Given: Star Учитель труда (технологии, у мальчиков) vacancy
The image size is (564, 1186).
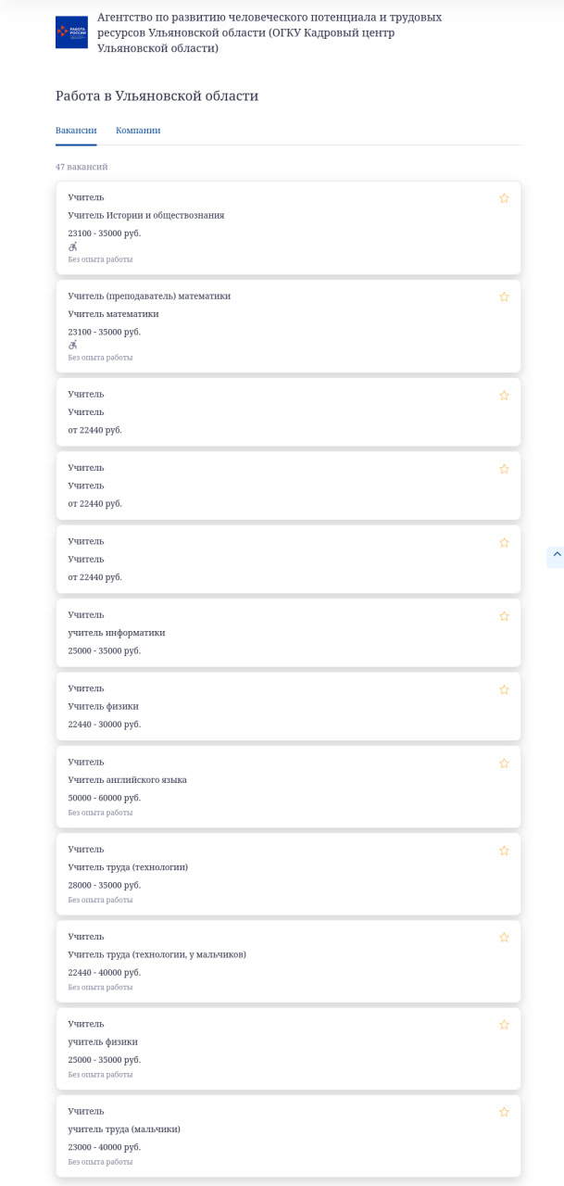Looking at the screenshot, I should coord(504,938).
